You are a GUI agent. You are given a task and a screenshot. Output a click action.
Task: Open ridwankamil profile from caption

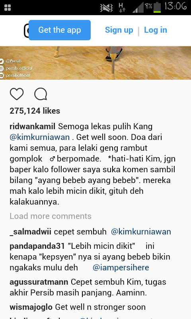[x=33, y=126]
